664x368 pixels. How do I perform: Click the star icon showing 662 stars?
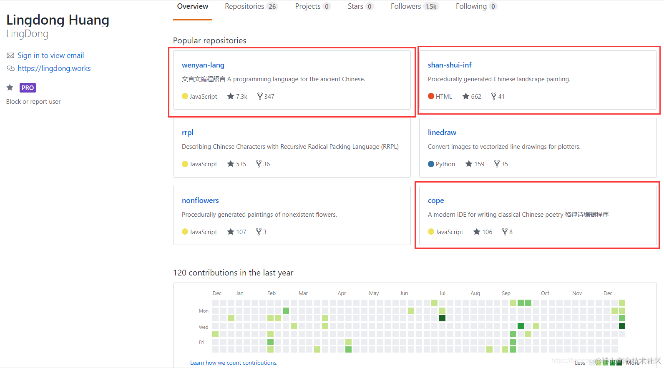coord(466,96)
